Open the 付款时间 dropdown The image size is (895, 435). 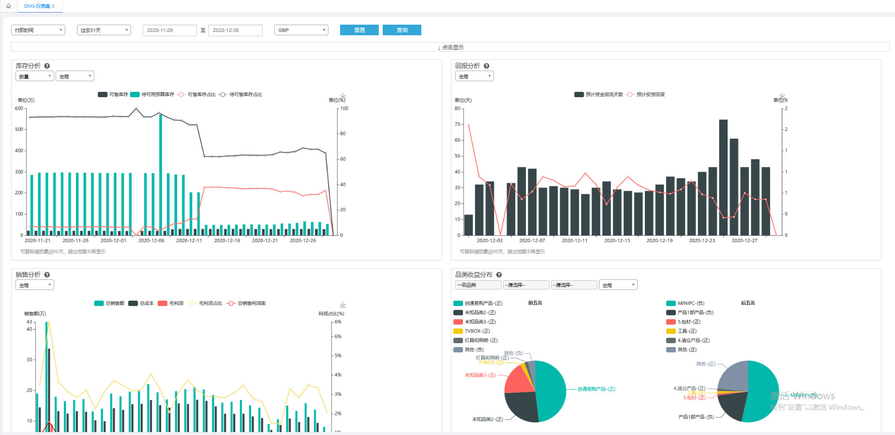[x=38, y=30]
